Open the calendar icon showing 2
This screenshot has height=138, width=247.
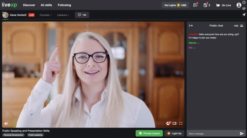(205, 5)
